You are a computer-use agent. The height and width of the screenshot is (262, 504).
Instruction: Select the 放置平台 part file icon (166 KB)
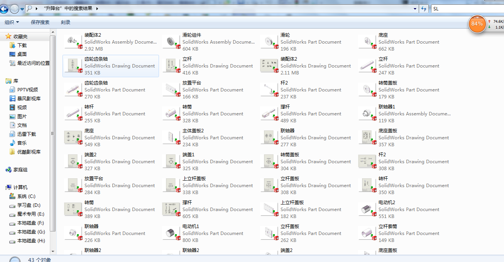tap(171, 90)
